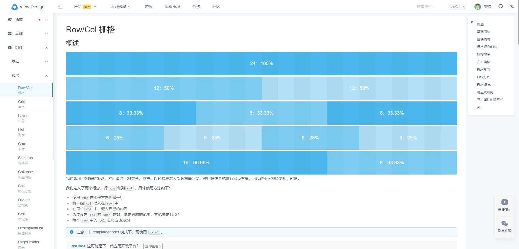
Task: Open the 在线预览 dropdown
Action: pyautogui.click(x=120, y=7)
